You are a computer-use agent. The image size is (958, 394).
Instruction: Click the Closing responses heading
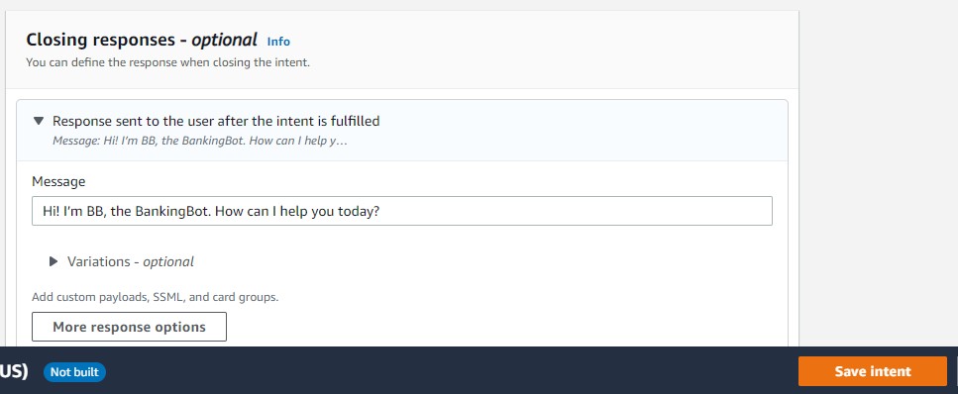coord(141,41)
